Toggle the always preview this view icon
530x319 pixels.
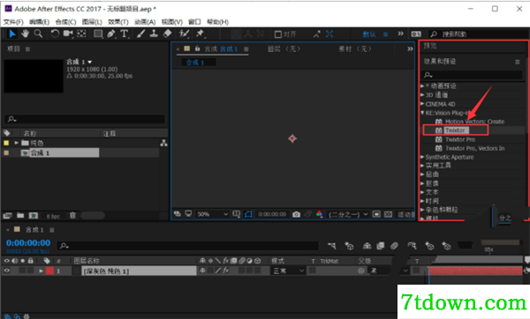pos(178,214)
